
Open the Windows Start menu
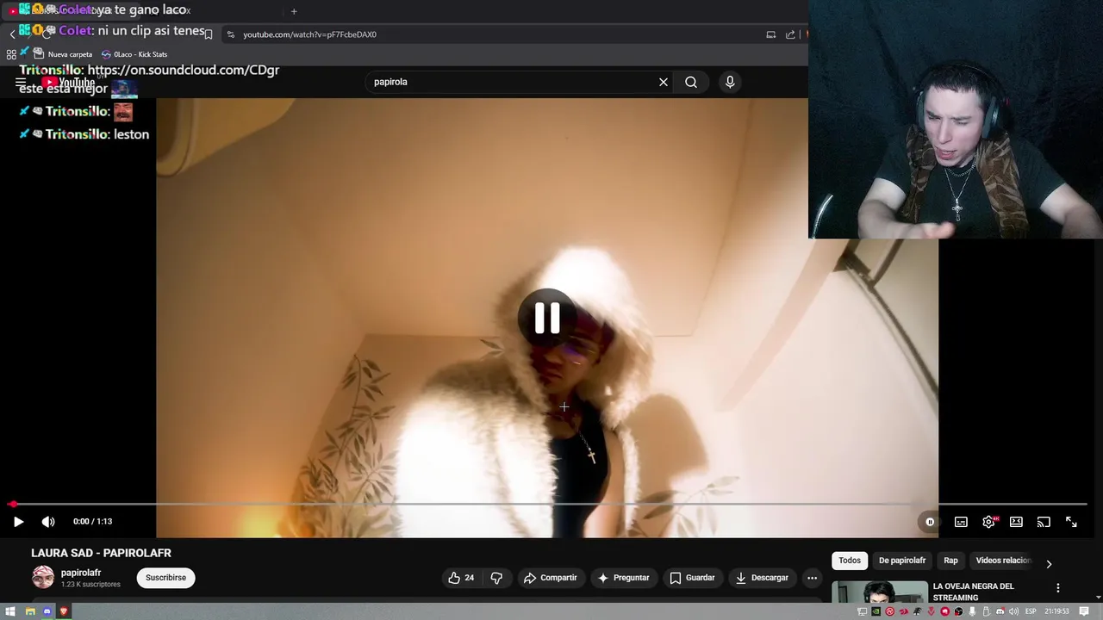pos(10,611)
